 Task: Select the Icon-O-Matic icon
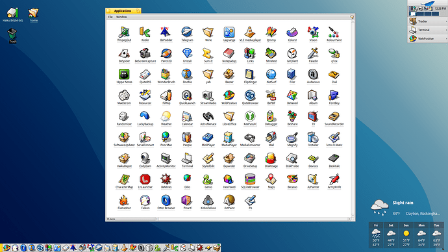(334, 137)
